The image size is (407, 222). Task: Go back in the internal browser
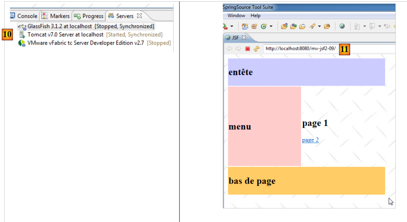229,49
